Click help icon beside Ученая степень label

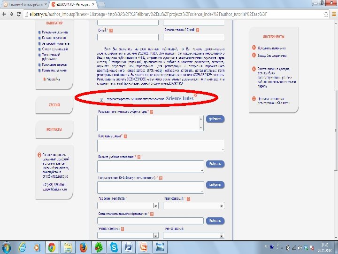123,229
